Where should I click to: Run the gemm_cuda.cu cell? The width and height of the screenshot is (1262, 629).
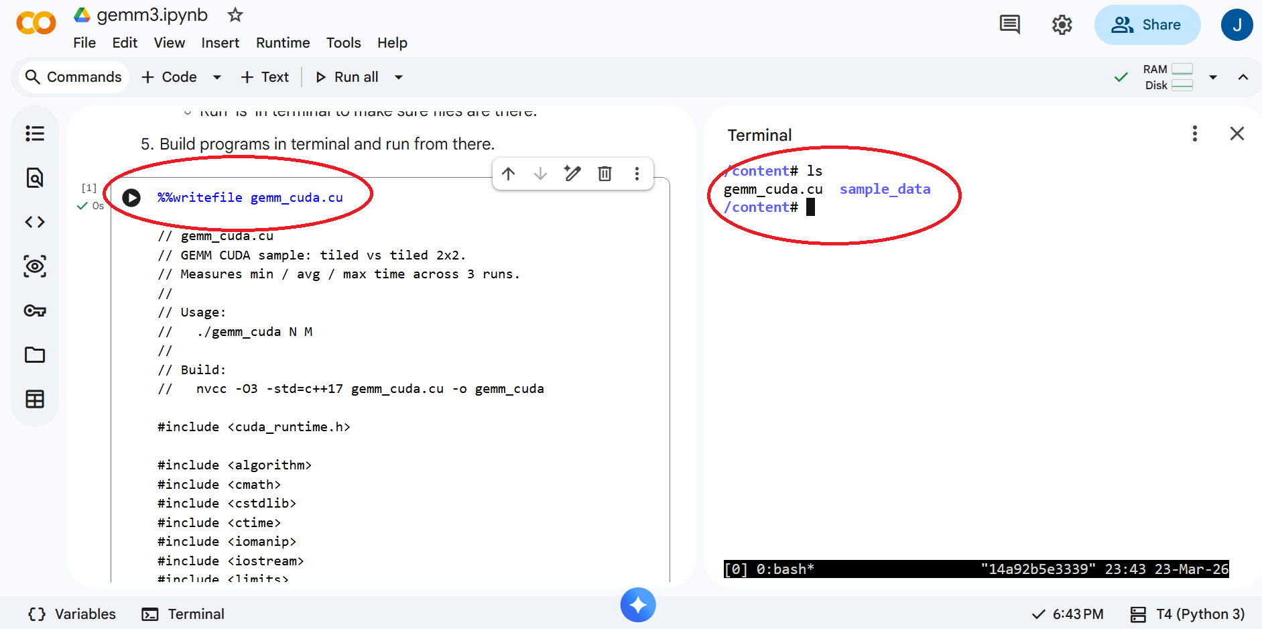coord(131,197)
